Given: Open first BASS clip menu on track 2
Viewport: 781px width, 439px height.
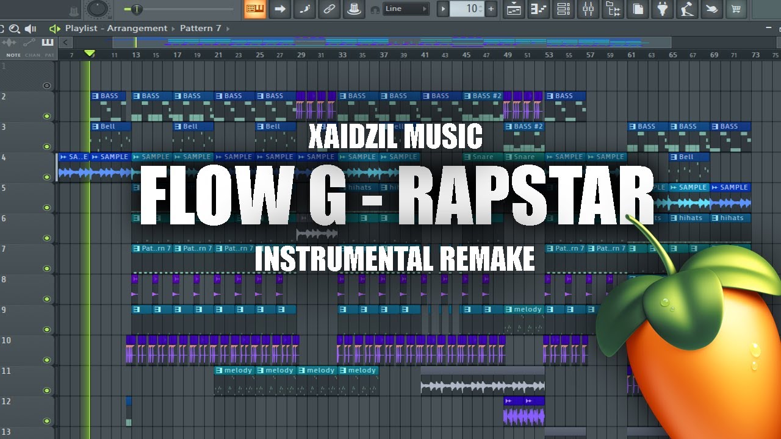Looking at the screenshot, I should pos(95,96).
